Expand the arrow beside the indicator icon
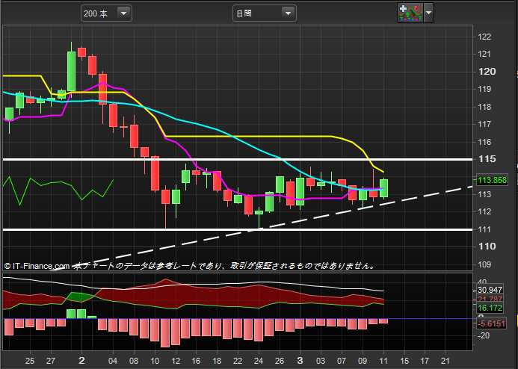The image size is (518, 369). [x=429, y=13]
